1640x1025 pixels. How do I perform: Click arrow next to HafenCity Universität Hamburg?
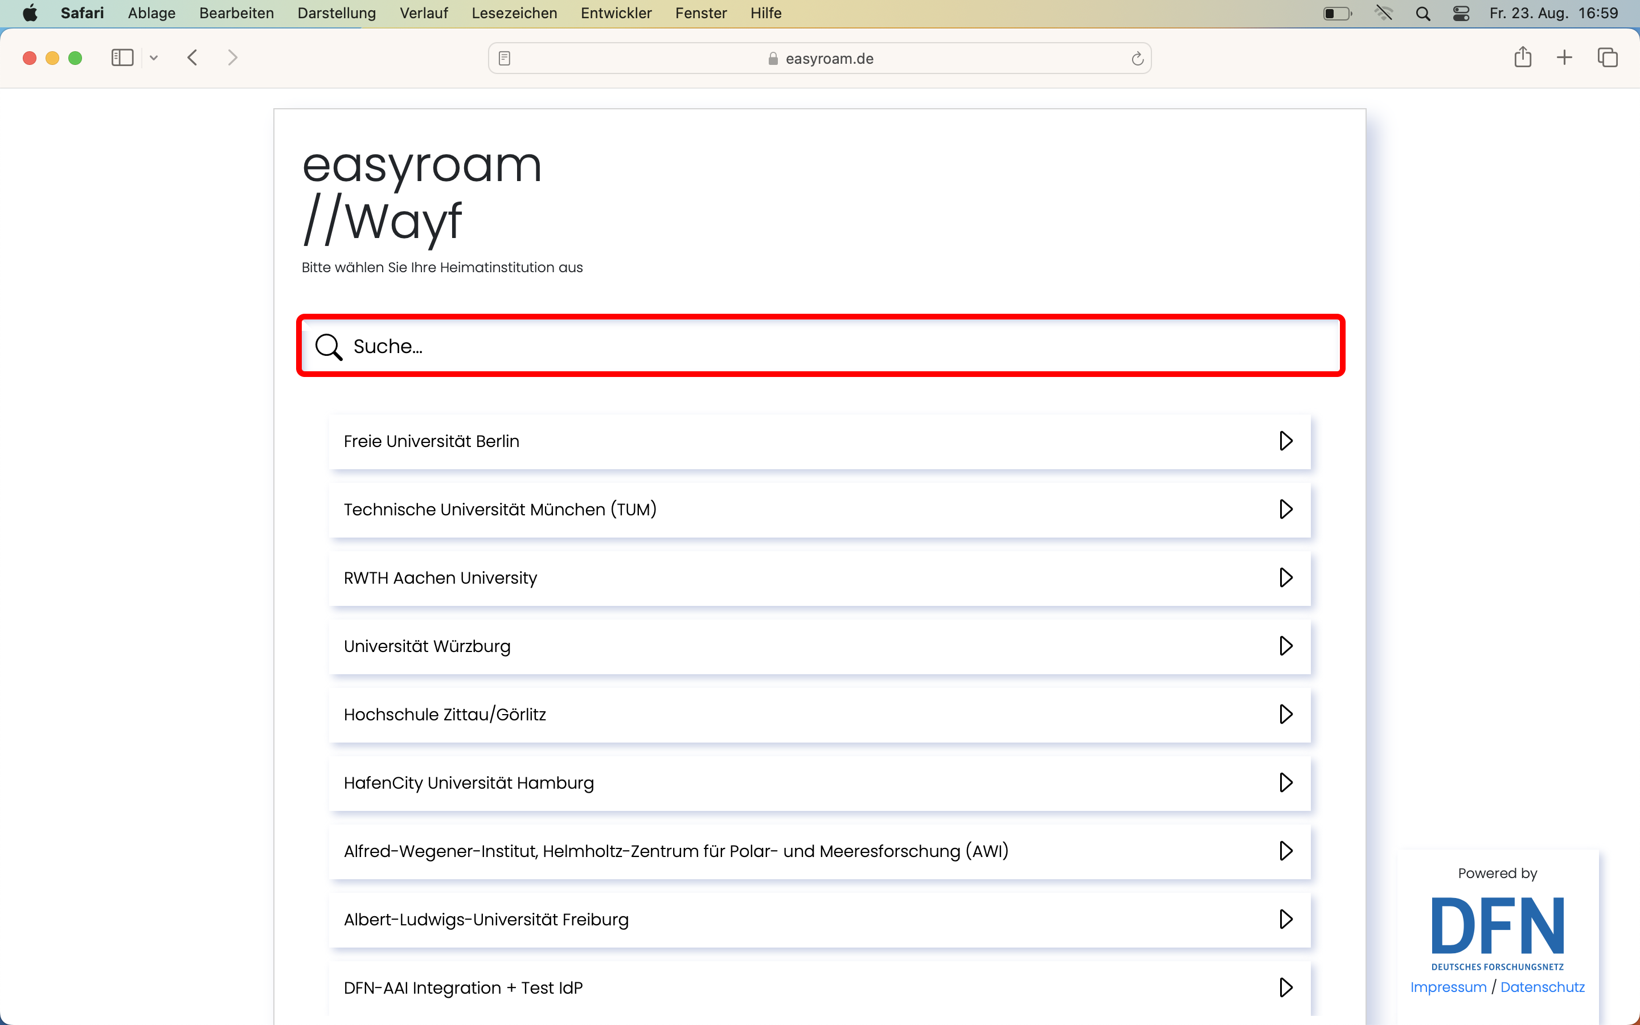coord(1286,783)
